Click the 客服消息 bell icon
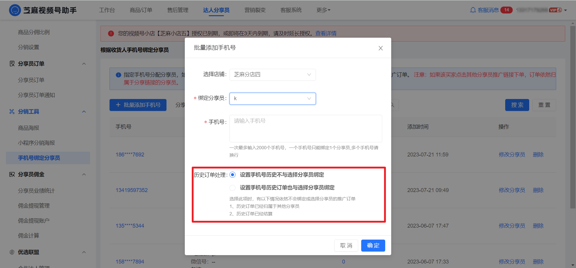This screenshot has height=268, width=576. pyautogui.click(x=473, y=10)
